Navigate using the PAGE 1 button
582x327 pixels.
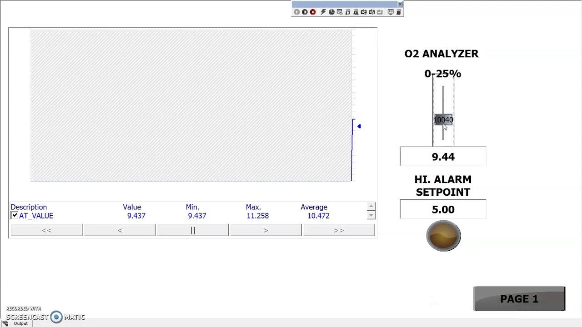[x=519, y=299]
